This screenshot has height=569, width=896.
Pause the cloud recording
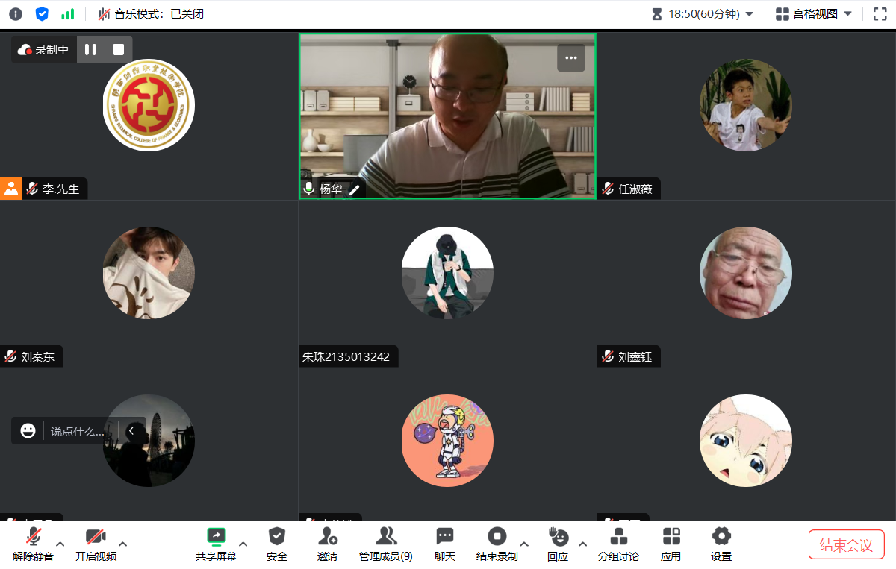pyautogui.click(x=90, y=50)
